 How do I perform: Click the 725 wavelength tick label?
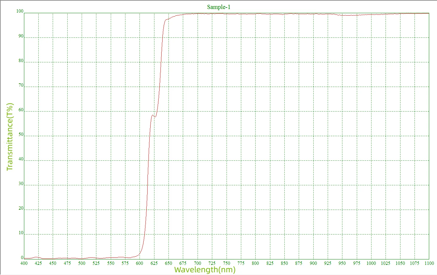(x=212, y=263)
